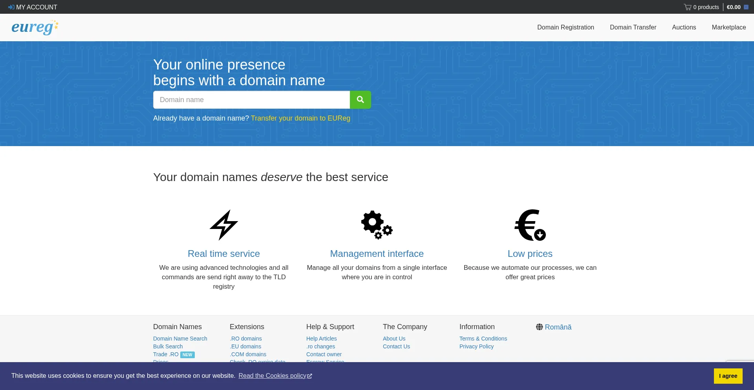This screenshot has width=754, height=390.
Task: Click the Management interface heading
Action: tap(377, 254)
